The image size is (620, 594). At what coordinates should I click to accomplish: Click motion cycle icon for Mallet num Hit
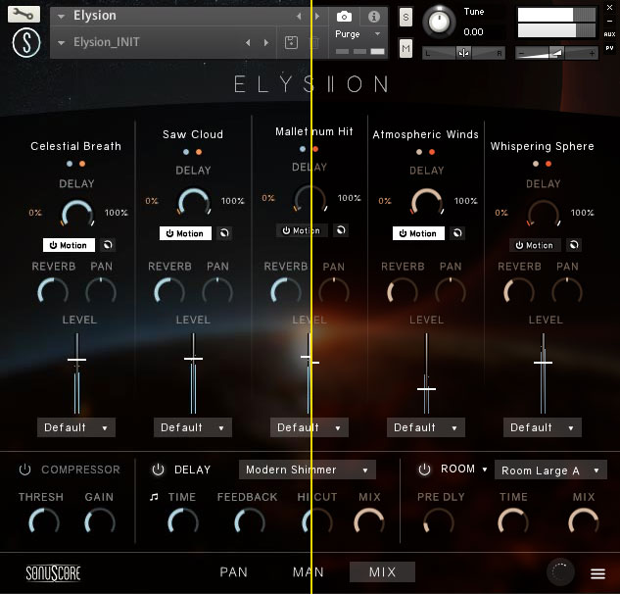[341, 230]
